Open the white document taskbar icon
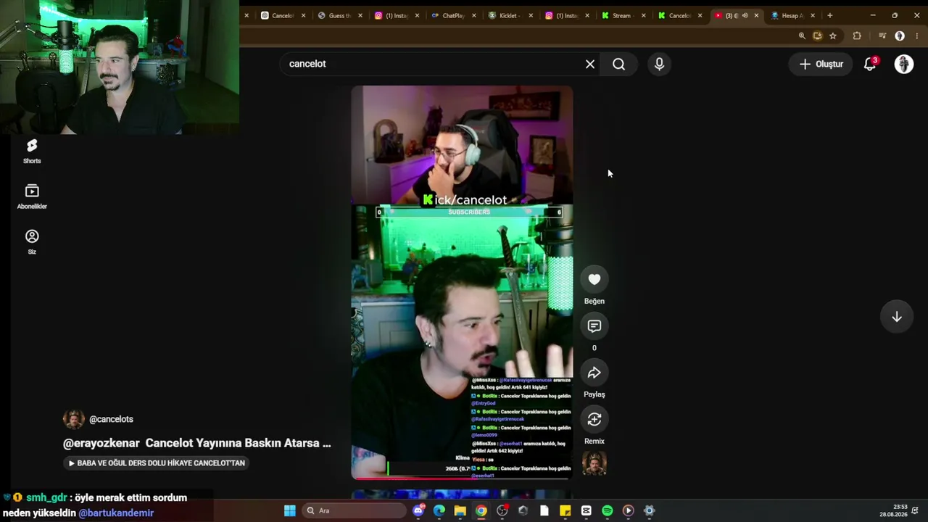Image resolution: width=928 pixels, height=522 pixels. pos(544,510)
